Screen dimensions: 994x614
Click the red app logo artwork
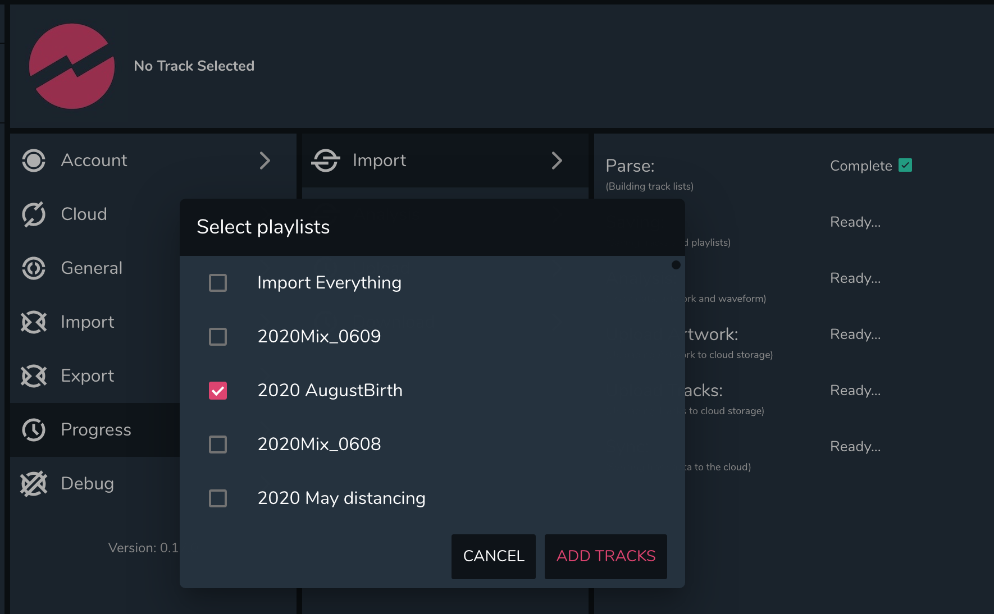pos(72,66)
